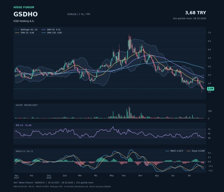The width and height of the screenshot is (224, 192).
Task: Click the "SMA 50 4,32" legend entry
Action: [51, 30]
